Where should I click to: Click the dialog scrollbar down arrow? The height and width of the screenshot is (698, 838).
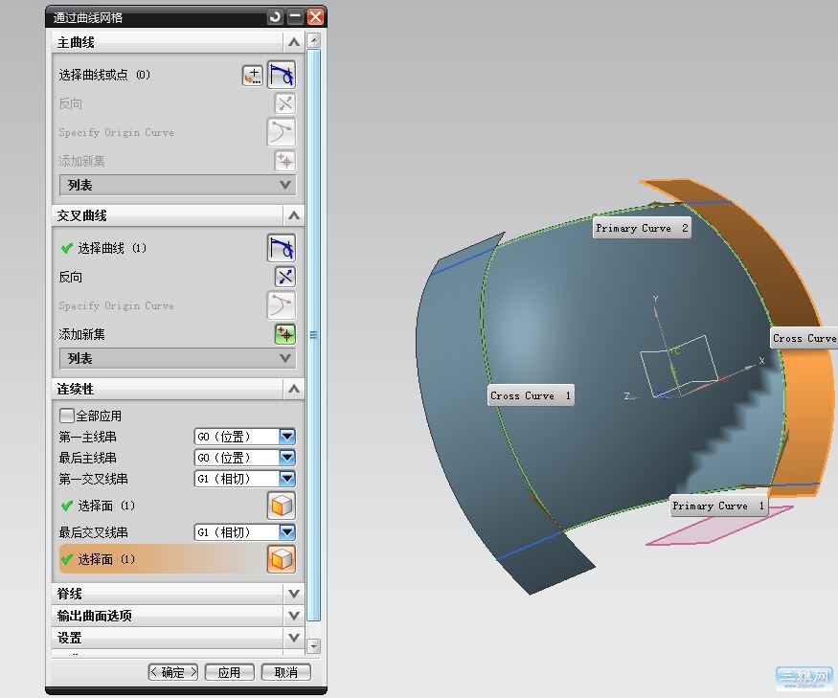(x=314, y=646)
